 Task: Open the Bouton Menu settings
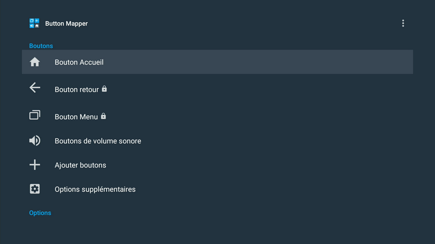pos(76,117)
